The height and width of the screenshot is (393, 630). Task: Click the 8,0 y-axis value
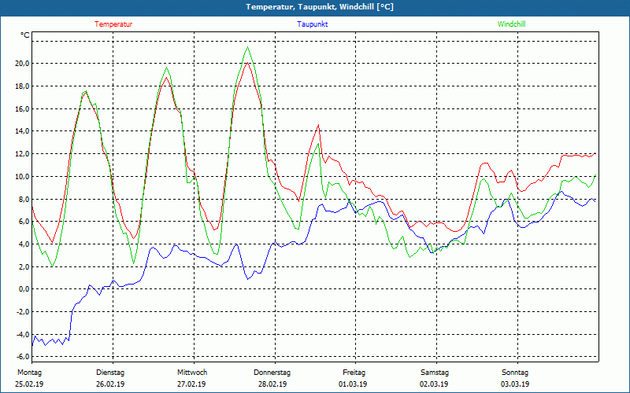pos(23,200)
